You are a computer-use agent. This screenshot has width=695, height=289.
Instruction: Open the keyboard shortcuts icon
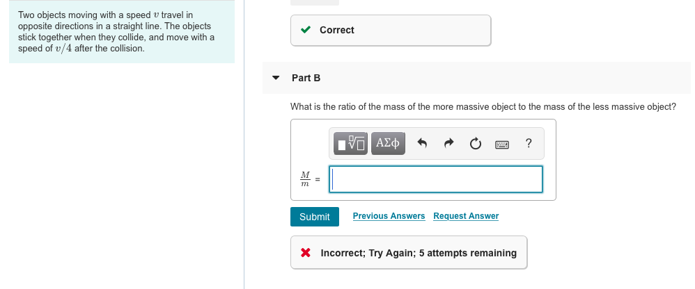(501, 144)
